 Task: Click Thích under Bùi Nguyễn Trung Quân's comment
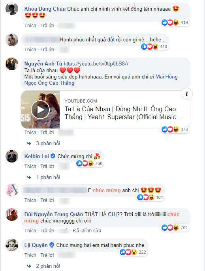(30, 230)
